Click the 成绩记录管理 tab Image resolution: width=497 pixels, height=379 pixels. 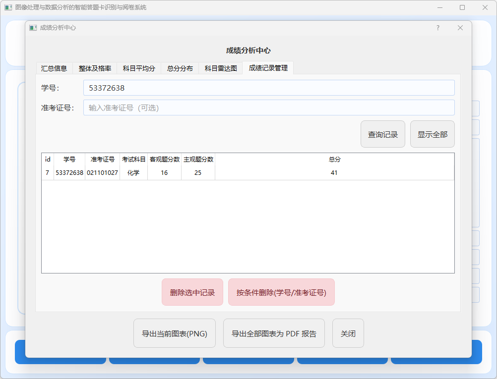click(x=268, y=68)
